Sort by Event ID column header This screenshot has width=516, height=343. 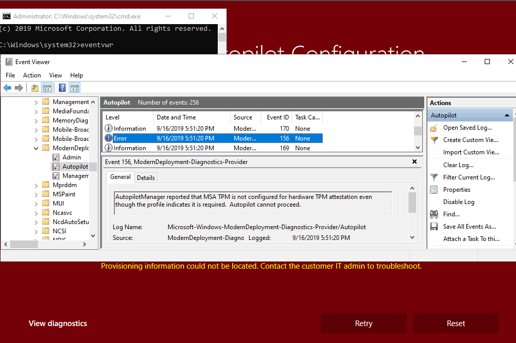pos(277,117)
